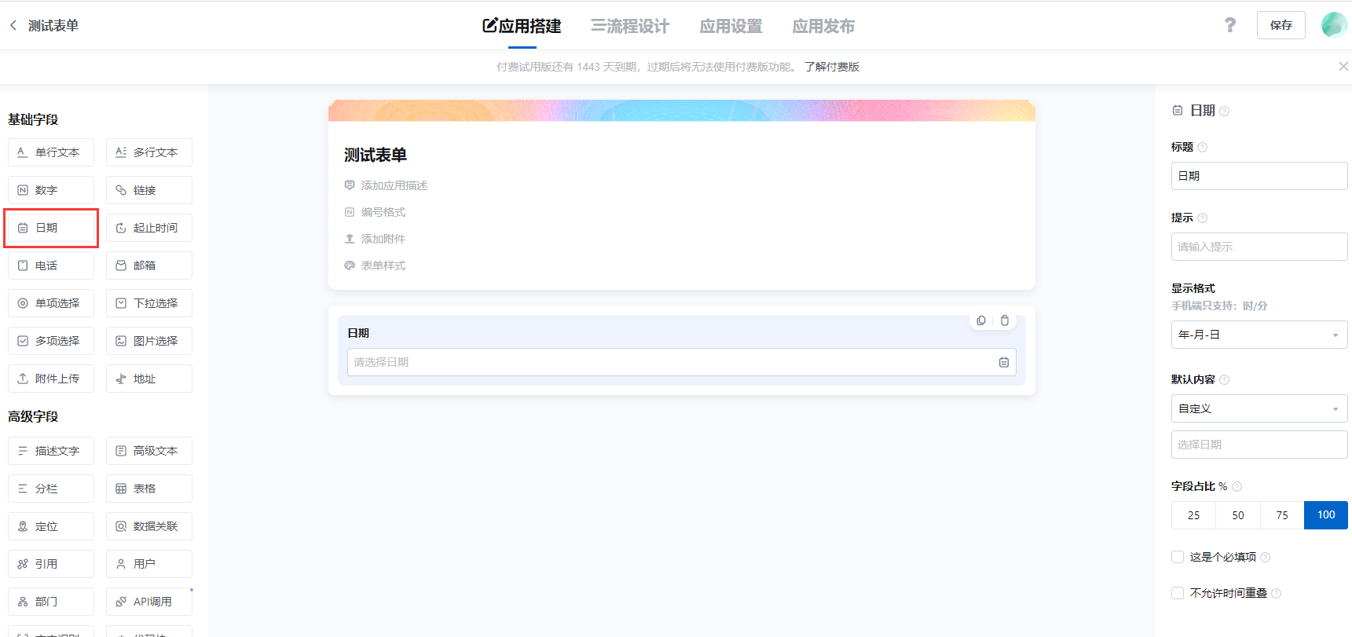Click the copy icon on date field
The width and height of the screenshot is (1352, 637).
[981, 320]
